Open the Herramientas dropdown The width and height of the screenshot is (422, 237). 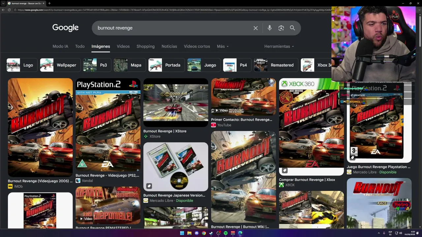tap(279, 46)
